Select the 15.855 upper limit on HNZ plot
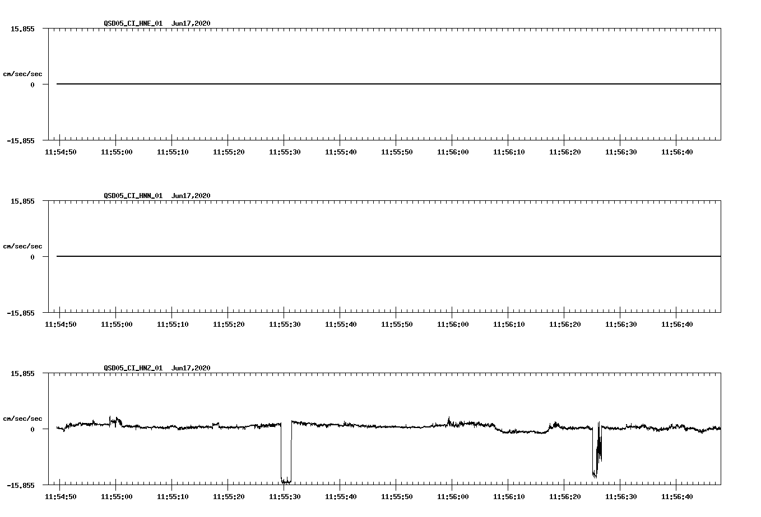 [22, 373]
